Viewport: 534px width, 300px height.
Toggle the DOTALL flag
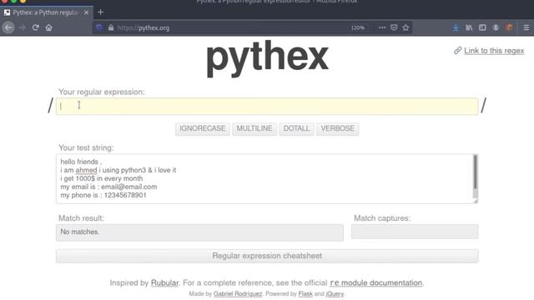coord(297,128)
